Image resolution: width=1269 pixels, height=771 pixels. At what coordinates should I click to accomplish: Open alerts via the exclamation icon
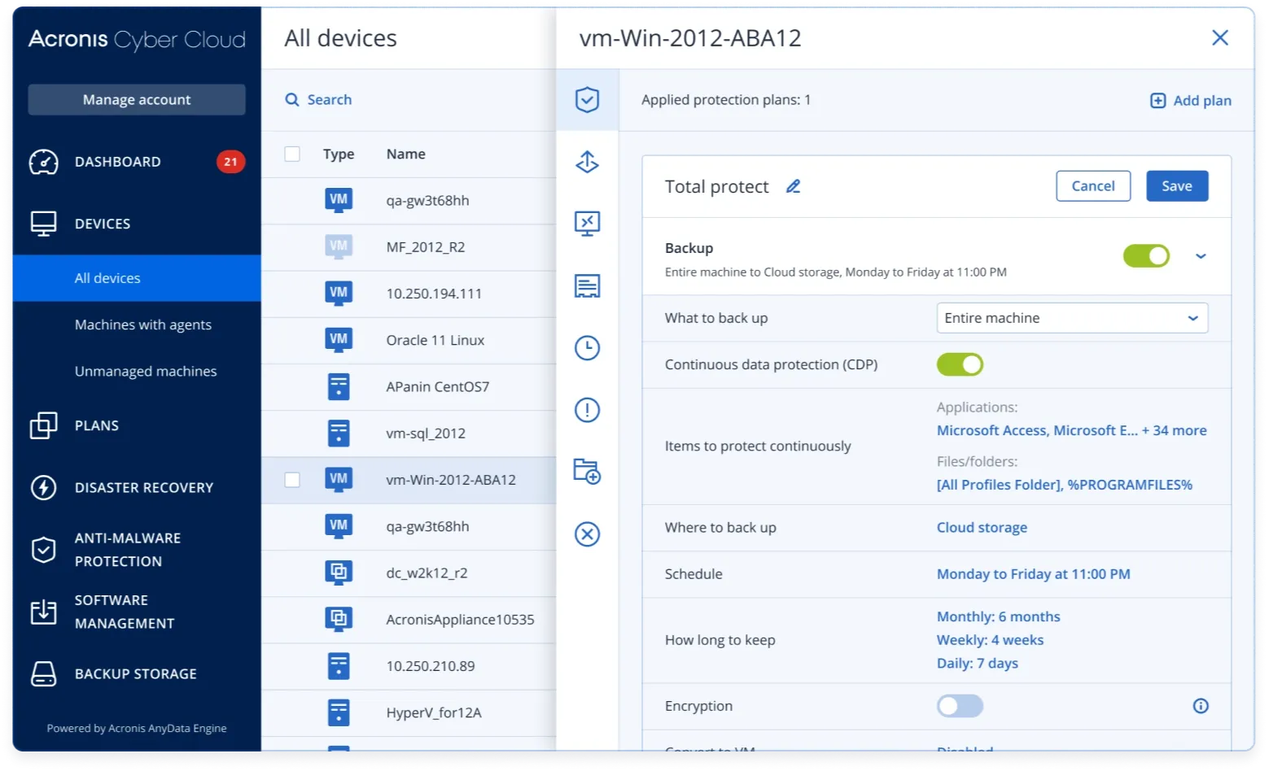tap(587, 410)
